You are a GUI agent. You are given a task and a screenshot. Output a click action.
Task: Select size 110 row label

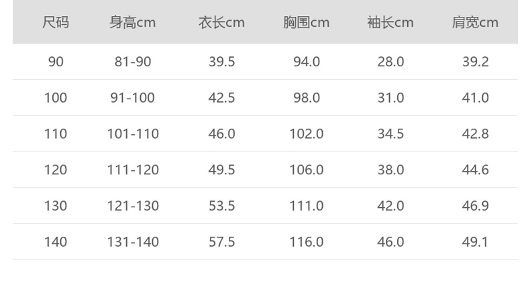[x=56, y=134]
